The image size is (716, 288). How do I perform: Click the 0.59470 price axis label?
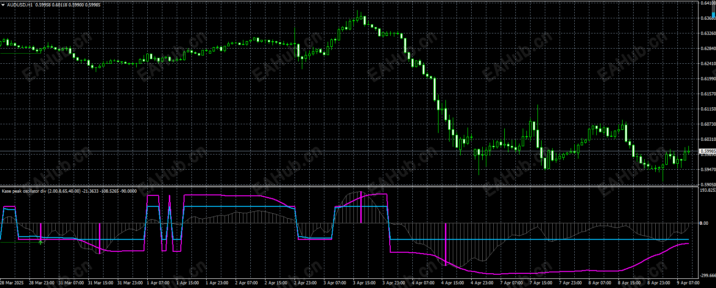point(708,170)
